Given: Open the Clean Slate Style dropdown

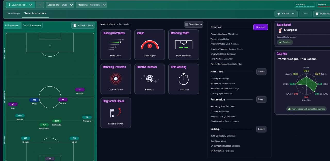Looking at the screenshot, I should (60, 5).
